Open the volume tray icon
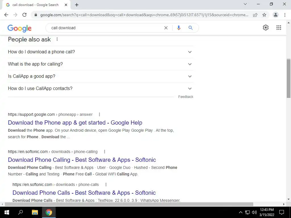291x218 pixels. click(254, 212)
